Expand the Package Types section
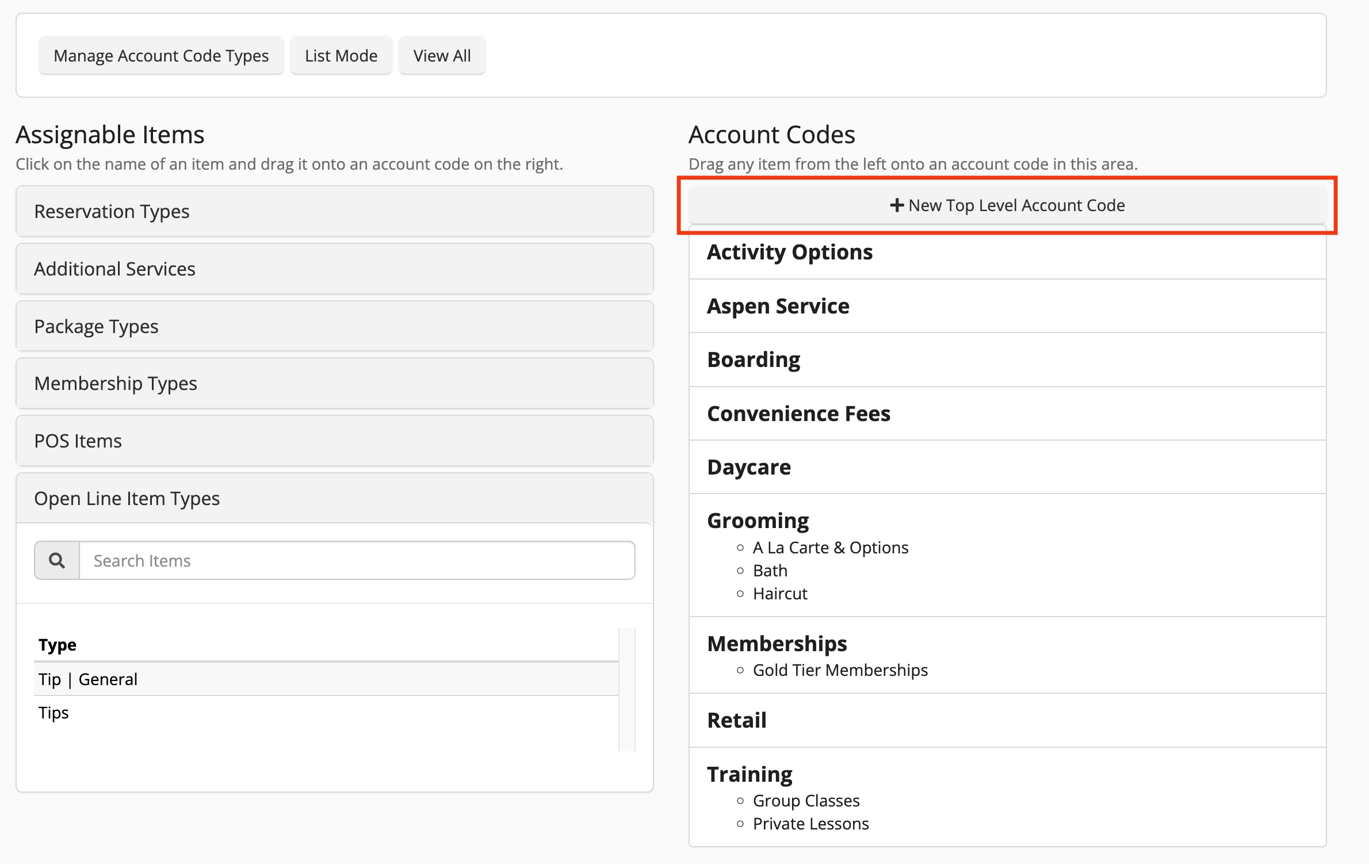 (x=335, y=326)
